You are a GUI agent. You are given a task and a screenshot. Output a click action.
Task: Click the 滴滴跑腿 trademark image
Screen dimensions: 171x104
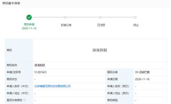click(x=100, y=50)
